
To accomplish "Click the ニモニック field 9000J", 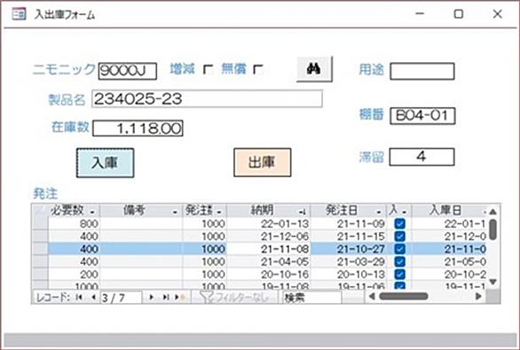I will pos(128,71).
